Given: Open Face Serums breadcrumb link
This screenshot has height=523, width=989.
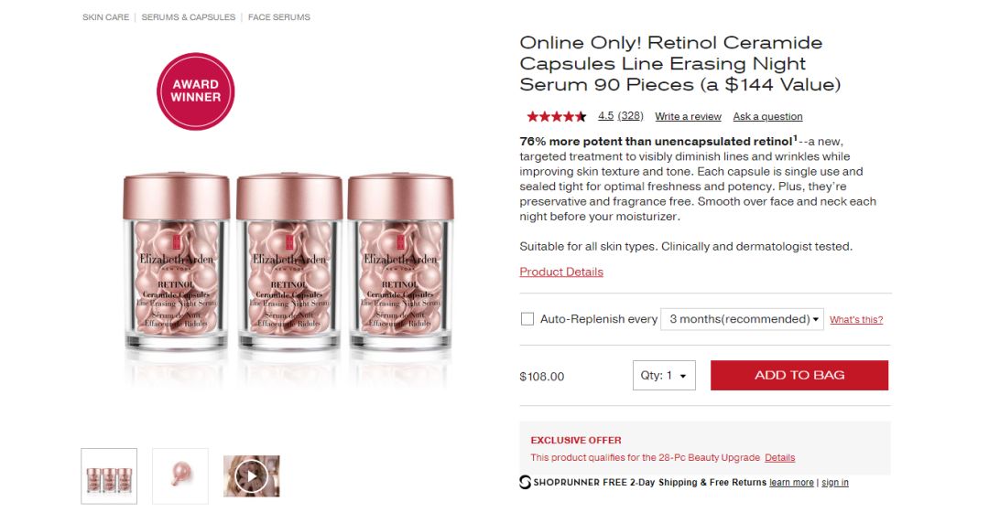Looking at the screenshot, I should pos(279,17).
